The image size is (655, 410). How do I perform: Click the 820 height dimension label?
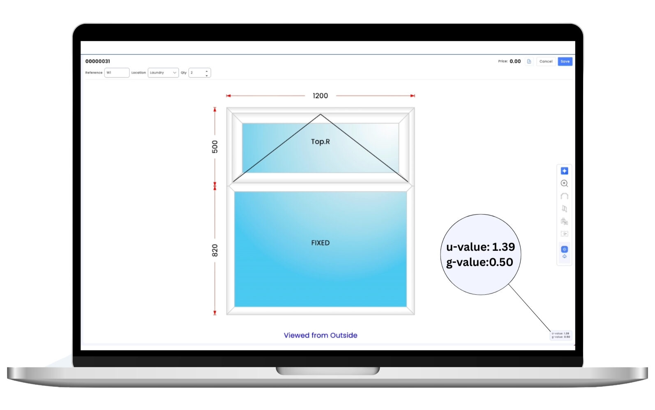(x=215, y=250)
